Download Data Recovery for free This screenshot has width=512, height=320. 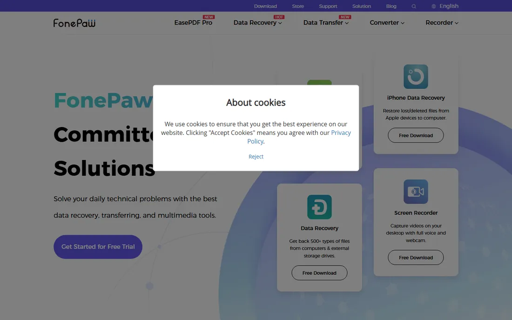tap(319, 273)
